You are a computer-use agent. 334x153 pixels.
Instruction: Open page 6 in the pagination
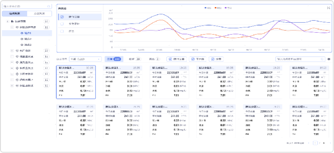click(324, 143)
